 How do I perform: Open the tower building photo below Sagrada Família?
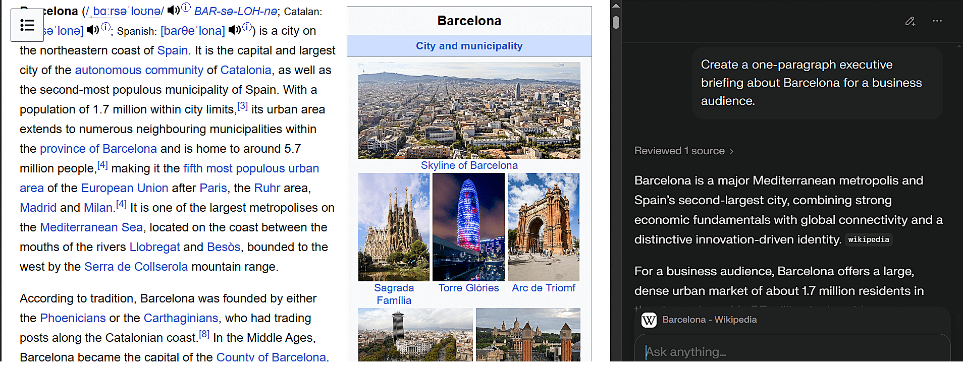tap(415, 335)
